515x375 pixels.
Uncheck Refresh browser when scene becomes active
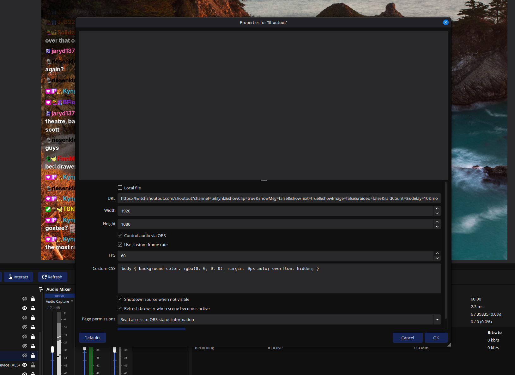click(120, 308)
